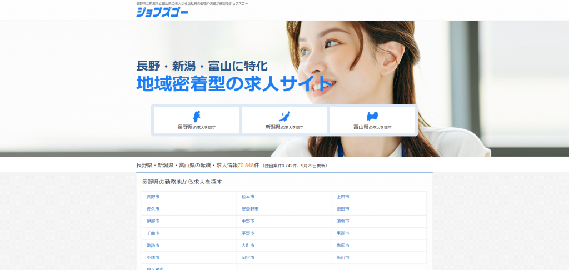
Task: Choose the 諏訪市 city link
Action: pos(153,246)
